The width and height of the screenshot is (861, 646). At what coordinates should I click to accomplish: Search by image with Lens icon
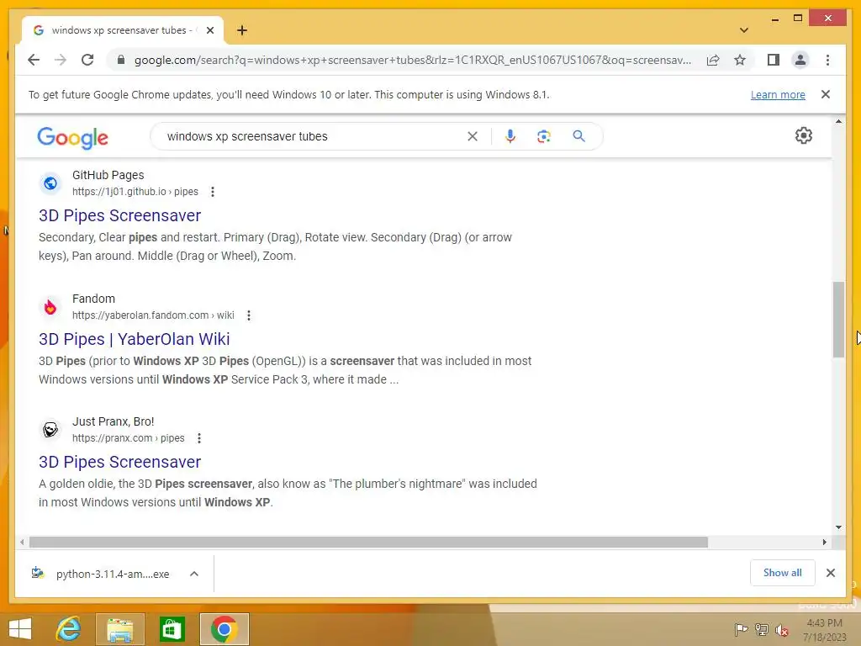tap(544, 136)
